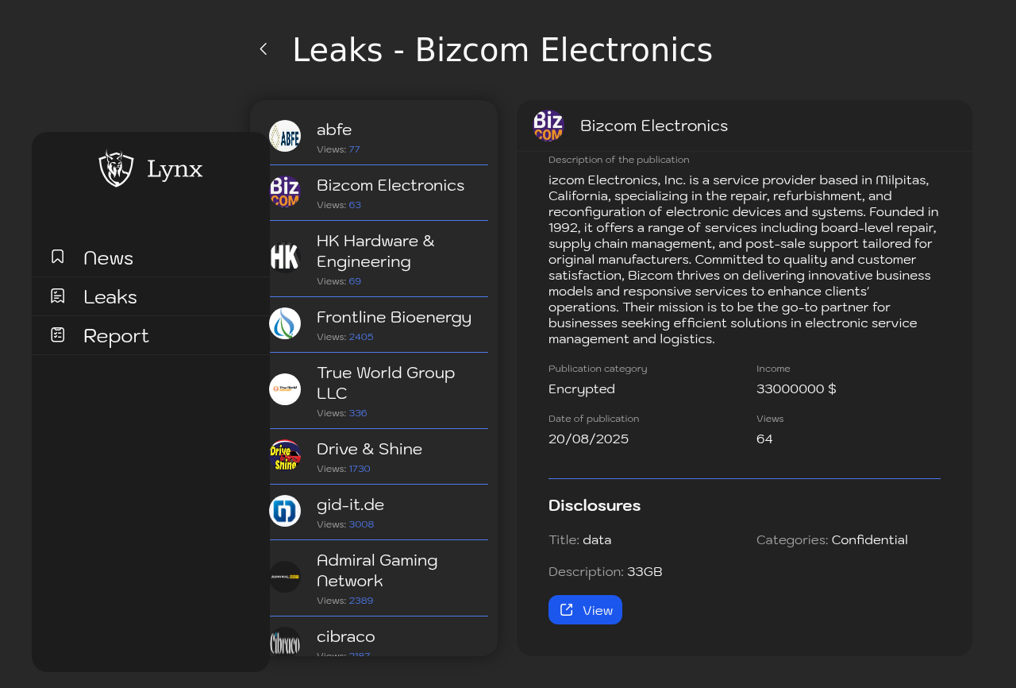Click the Lynx shield logo
The width and height of the screenshot is (1016, 688).
coord(116,168)
